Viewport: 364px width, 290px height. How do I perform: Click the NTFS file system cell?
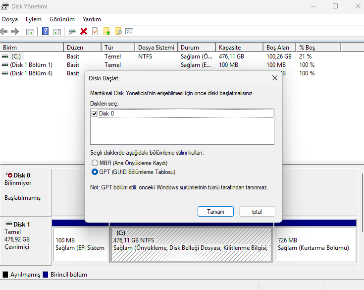(x=145, y=56)
